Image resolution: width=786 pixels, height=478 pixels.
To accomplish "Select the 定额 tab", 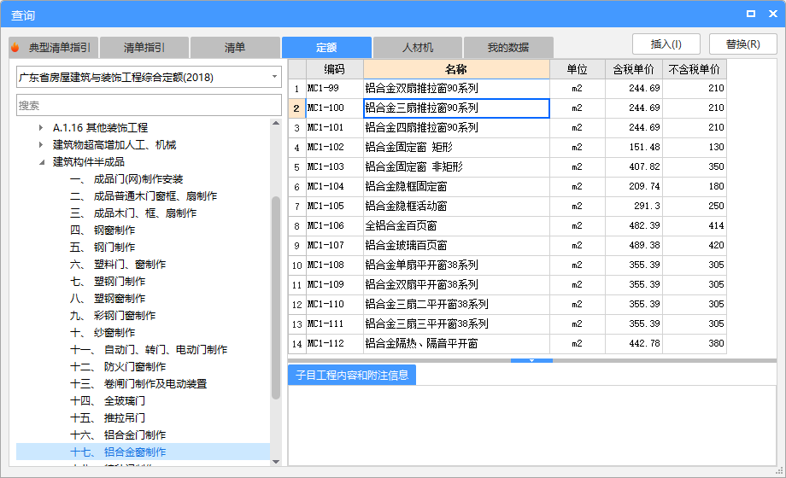I will coord(326,48).
